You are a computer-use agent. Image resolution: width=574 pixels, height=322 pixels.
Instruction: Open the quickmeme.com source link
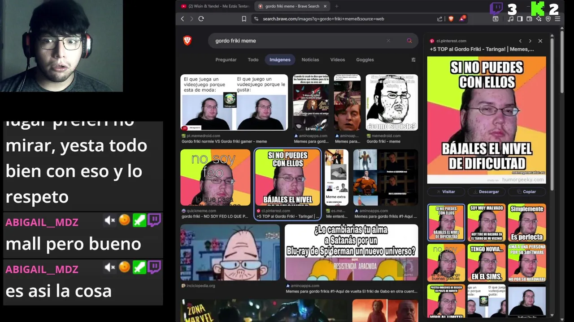pyautogui.click(x=201, y=211)
